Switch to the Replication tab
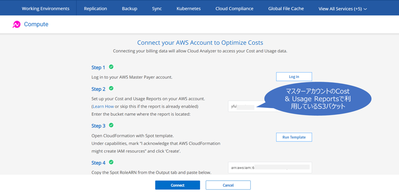This screenshot has width=399, height=194. 95,9
